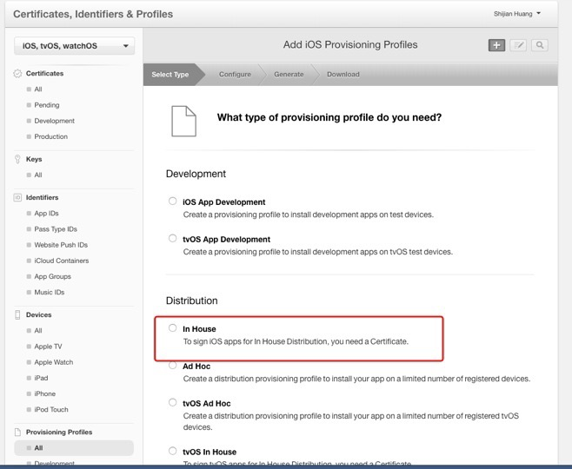Select the tvOS Ad Hoc radio button
Viewport: 572px width, 469px height.
click(173, 403)
